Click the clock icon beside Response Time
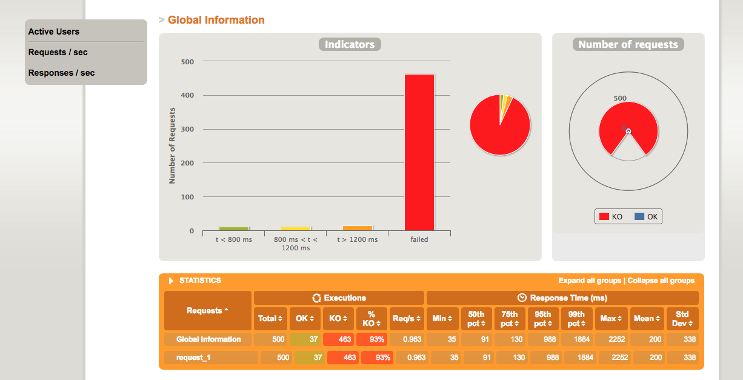The width and height of the screenshot is (743, 380). [x=522, y=298]
